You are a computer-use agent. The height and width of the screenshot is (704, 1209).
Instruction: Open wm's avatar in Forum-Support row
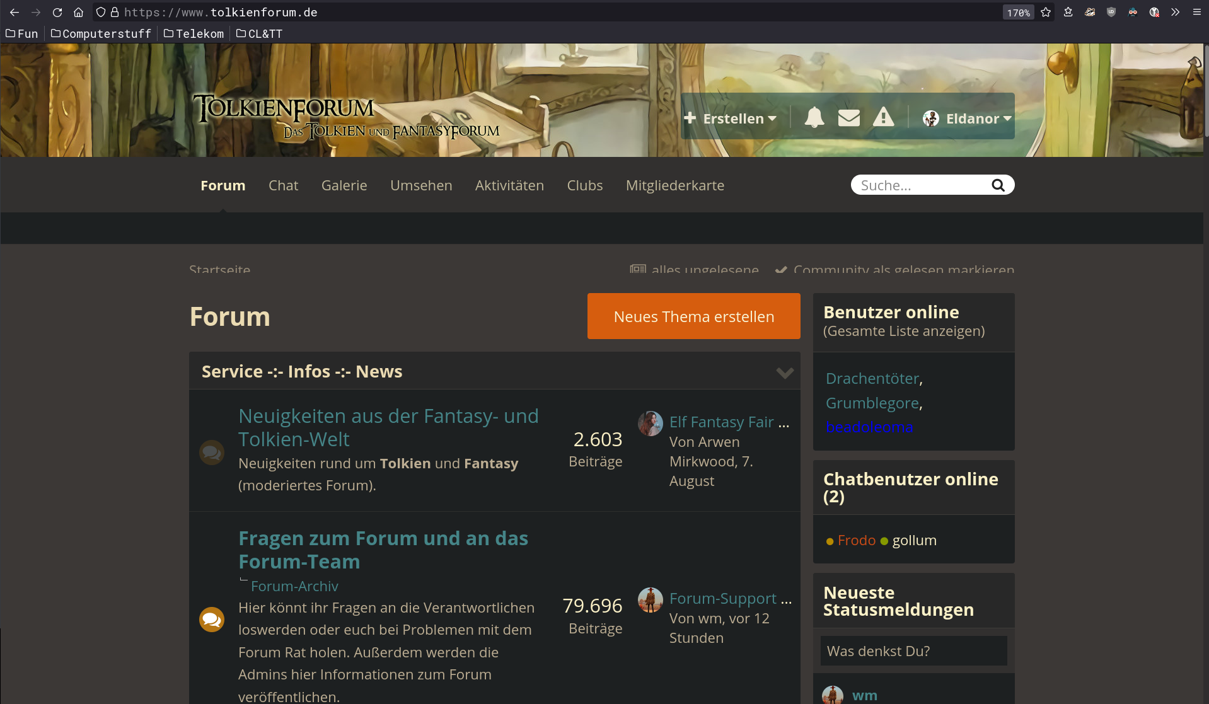pos(650,600)
